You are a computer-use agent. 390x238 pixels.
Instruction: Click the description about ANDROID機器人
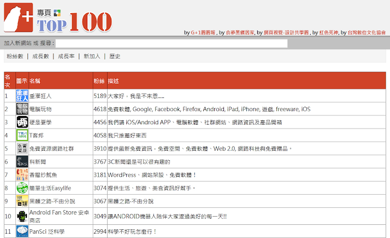(167, 216)
